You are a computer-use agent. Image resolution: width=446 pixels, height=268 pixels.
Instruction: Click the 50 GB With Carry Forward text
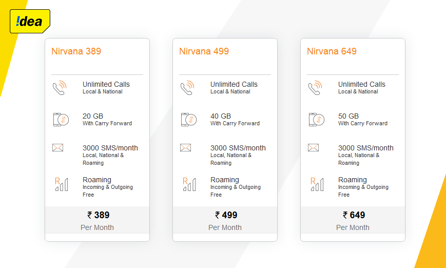tap(363, 120)
